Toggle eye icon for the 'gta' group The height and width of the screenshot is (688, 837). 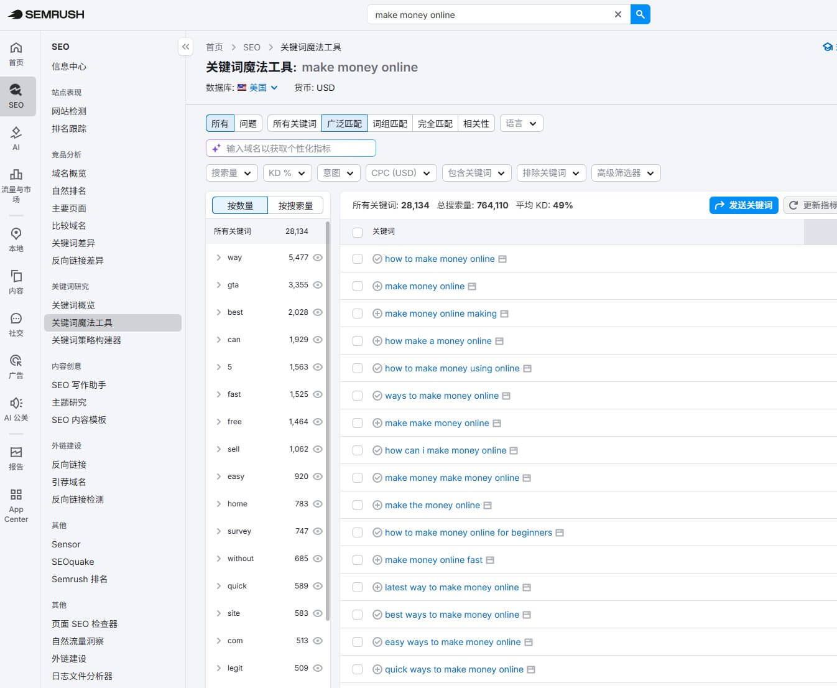click(x=318, y=285)
